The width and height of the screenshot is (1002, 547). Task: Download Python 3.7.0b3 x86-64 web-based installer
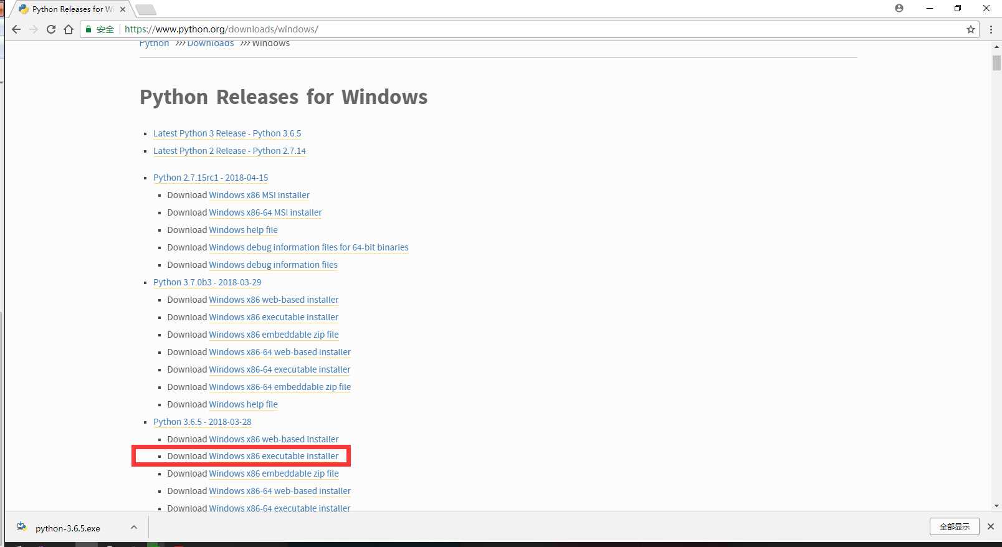pyautogui.click(x=280, y=352)
